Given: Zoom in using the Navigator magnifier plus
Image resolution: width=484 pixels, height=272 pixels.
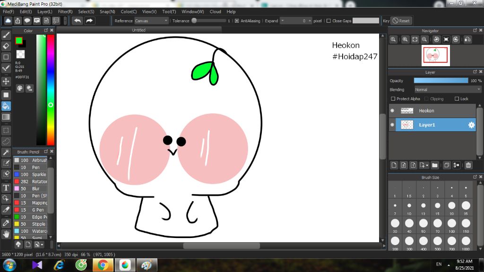Looking at the screenshot, I should [x=405, y=40].
